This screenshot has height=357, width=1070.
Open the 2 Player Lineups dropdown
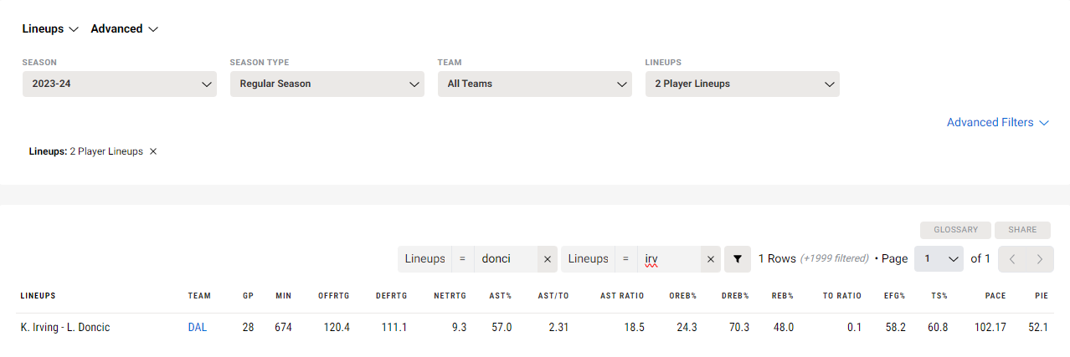point(743,84)
